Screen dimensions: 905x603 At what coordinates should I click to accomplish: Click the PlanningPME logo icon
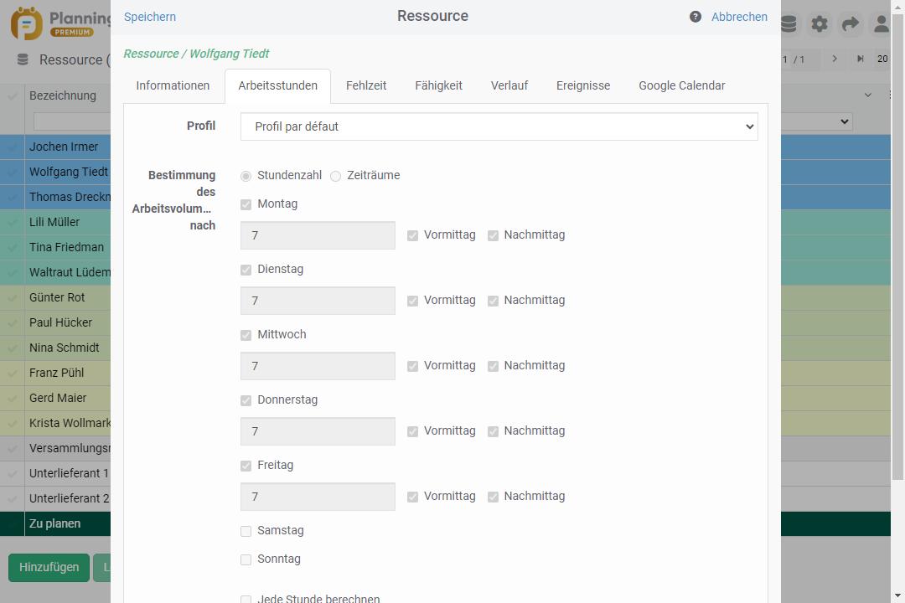coord(27,24)
